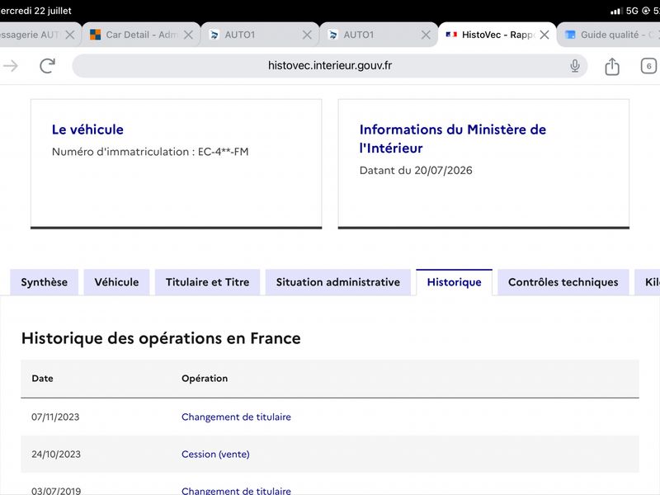Open the share menu icon
The width and height of the screenshot is (660, 495).
[611, 66]
